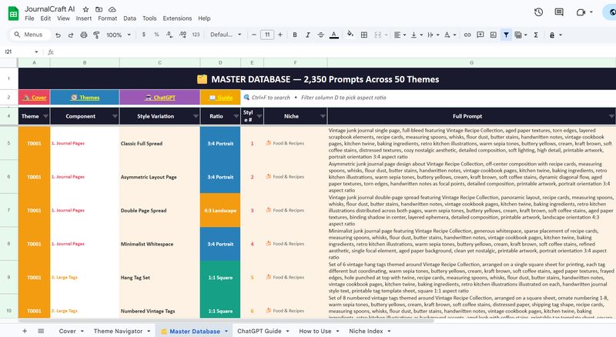Insert comment icon in toolbar
The width and height of the screenshot is (616, 337).
(x=480, y=35)
